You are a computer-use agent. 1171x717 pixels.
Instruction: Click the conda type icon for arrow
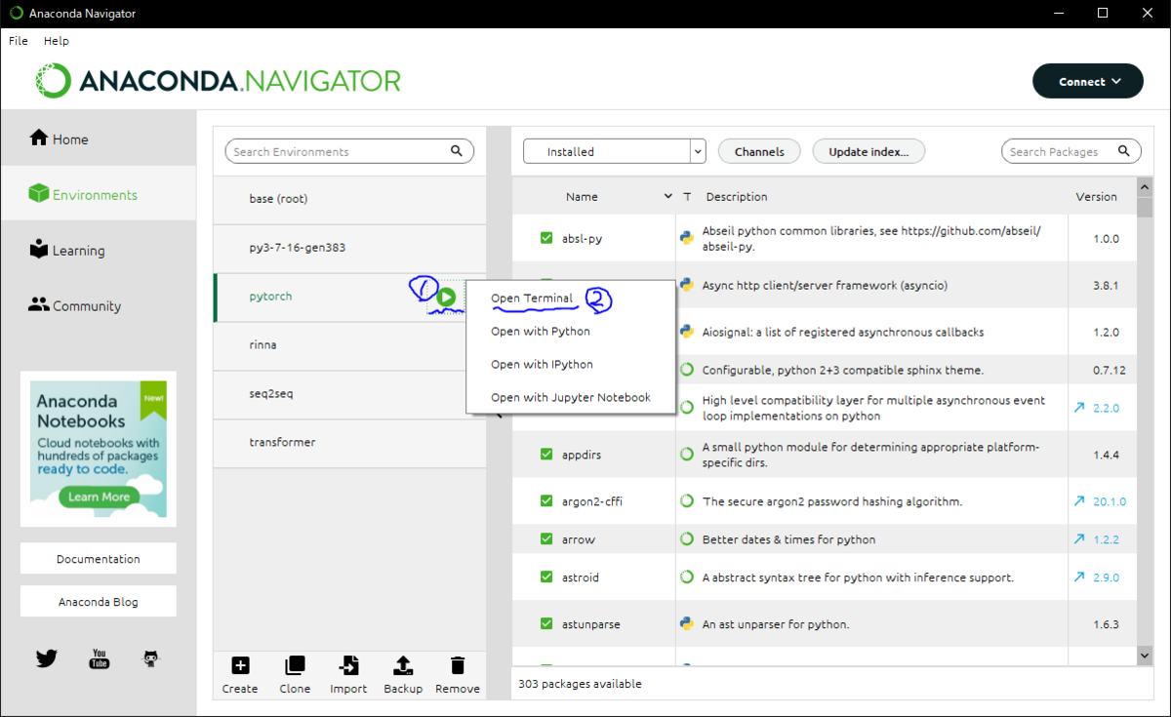pyautogui.click(x=687, y=539)
